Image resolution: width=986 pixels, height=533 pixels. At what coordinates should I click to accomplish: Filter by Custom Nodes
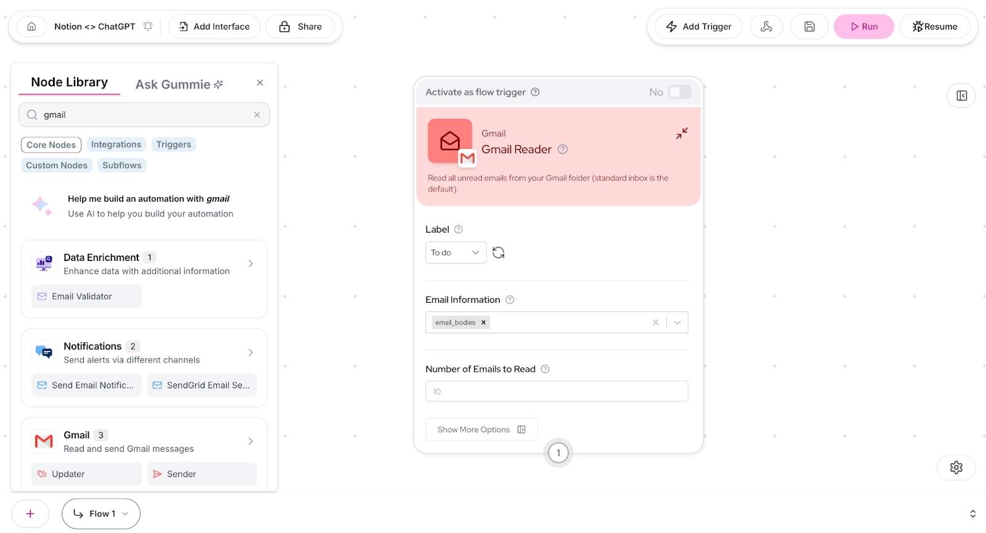[57, 165]
